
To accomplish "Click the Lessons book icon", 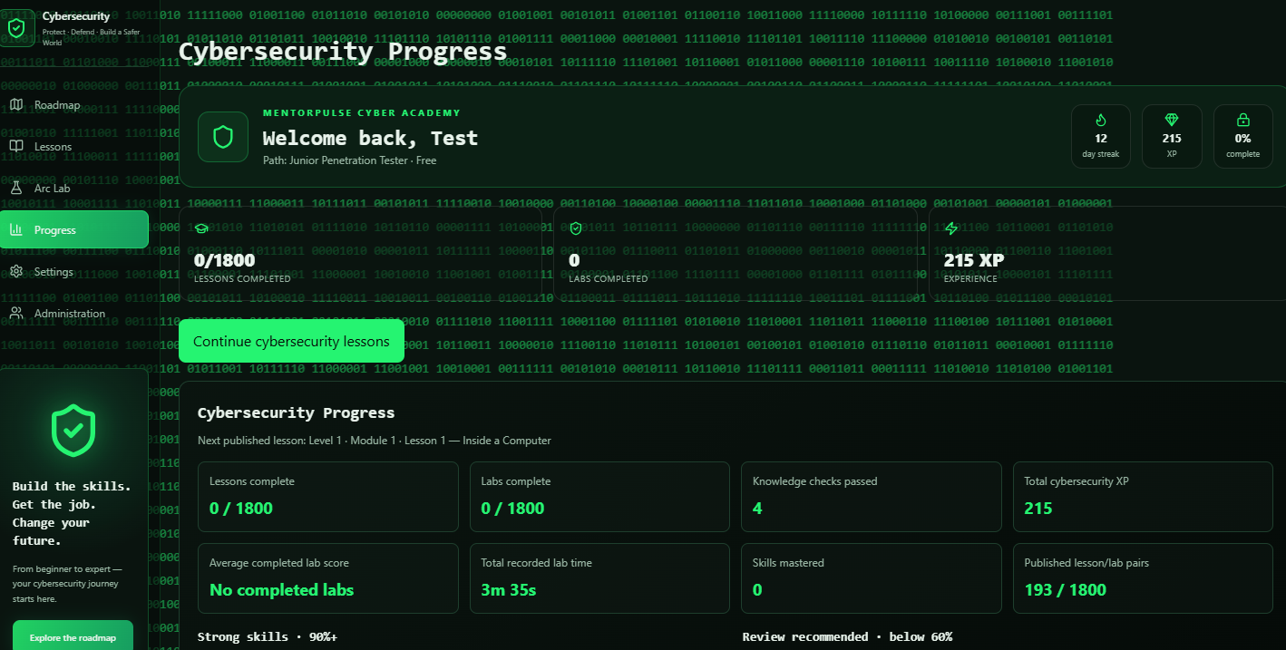I will (x=16, y=147).
